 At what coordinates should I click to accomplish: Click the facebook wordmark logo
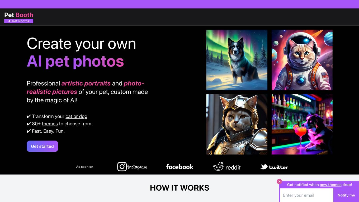click(179, 167)
